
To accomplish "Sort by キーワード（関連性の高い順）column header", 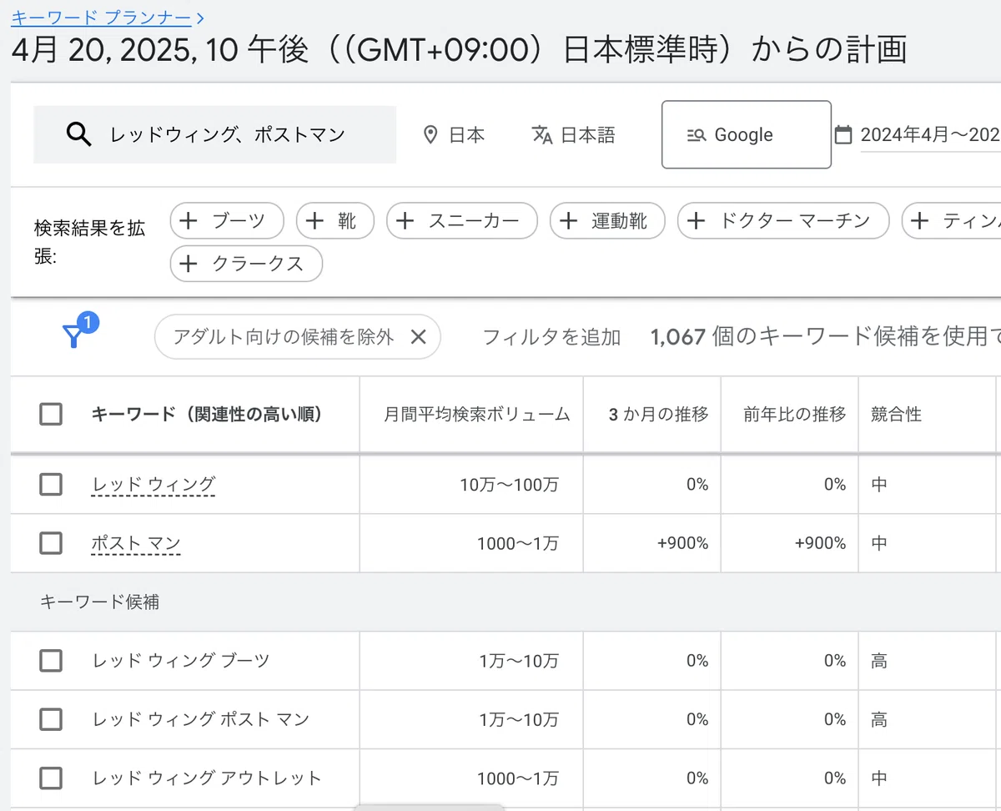I will [207, 414].
